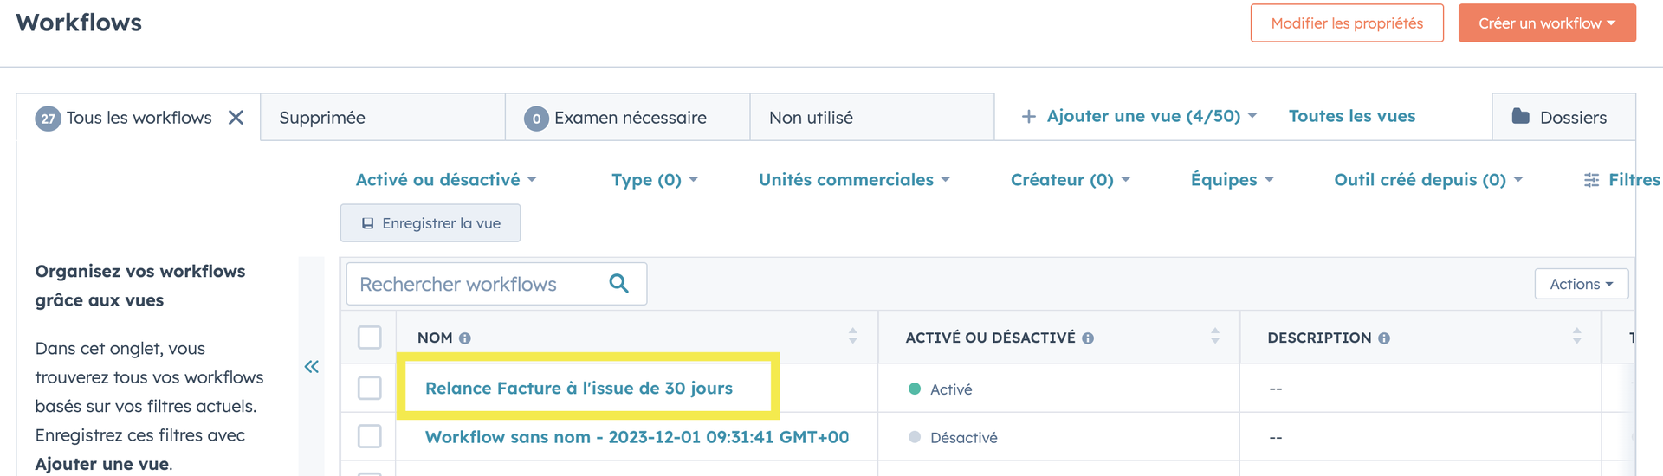This screenshot has height=476, width=1663.
Task: Select the Relance Facture workflow checkbox
Action: pos(370,388)
